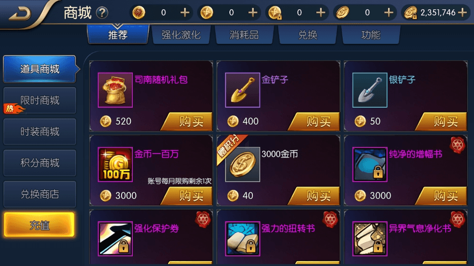Open 积分商城 in the sidebar

point(40,163)
